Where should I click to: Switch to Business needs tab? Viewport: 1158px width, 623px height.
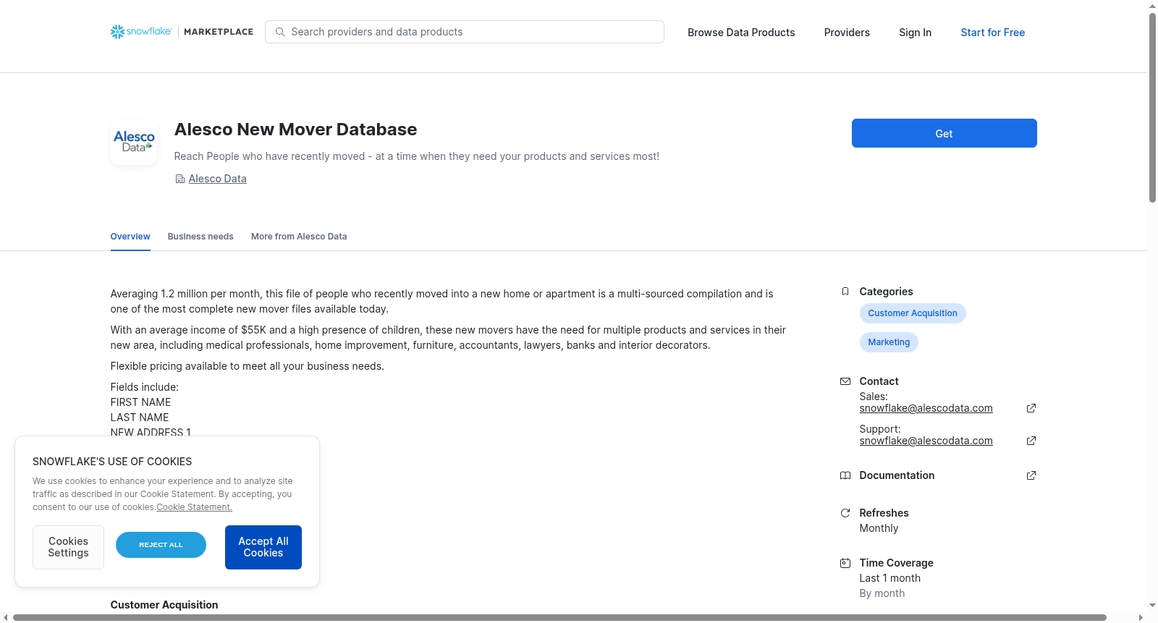coord(200,237)
